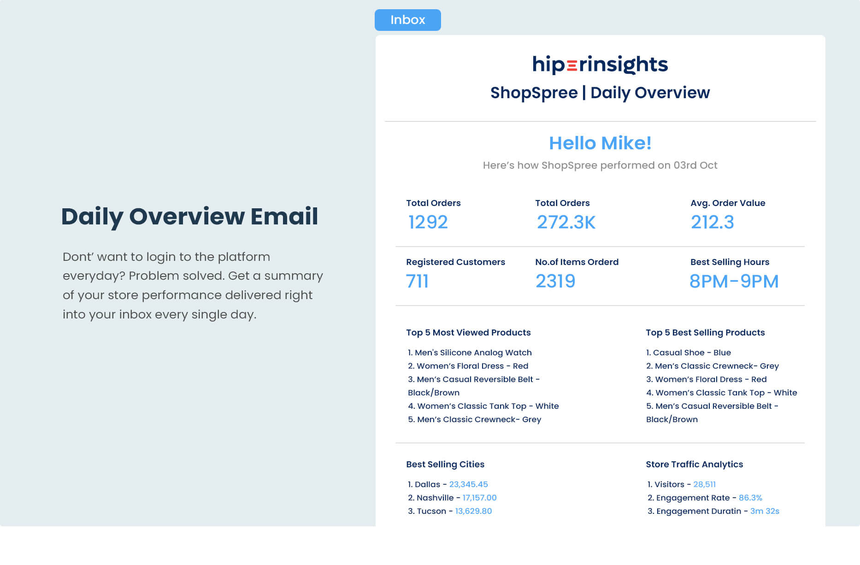Click 'Men's Classic Crewneck- Grey' in most viewed
The height and width of the screenshot is (565, 860).
coord(474,419)
